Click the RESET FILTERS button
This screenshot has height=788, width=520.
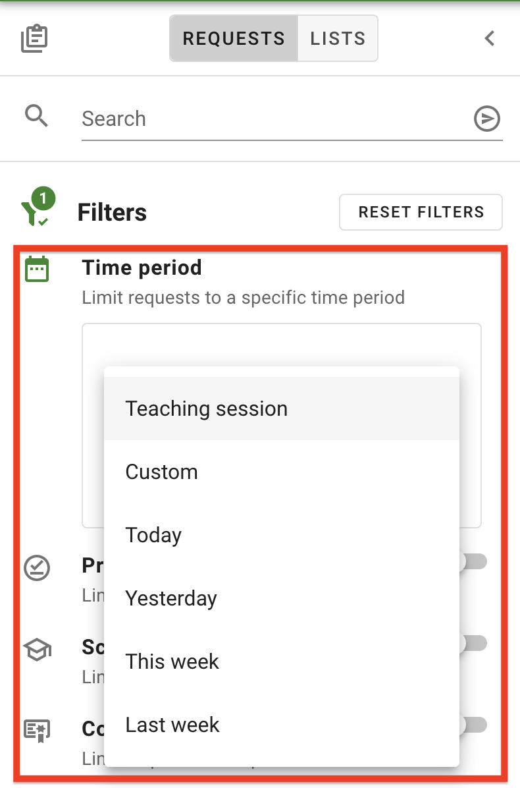(x=421, y=211)
